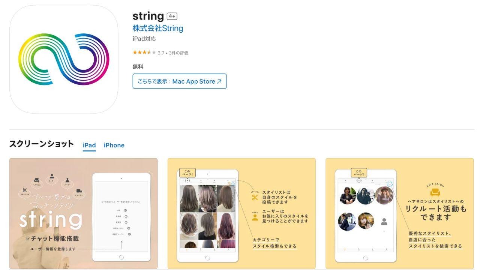The height and width of the screenshot is (270, 480).
Task: Click the スクリーンショット section heading
Action: pyautogui.click(x=42, y=144)
